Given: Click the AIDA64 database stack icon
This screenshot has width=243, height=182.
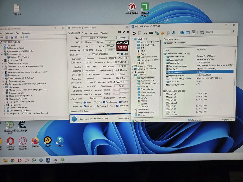Looking at the screenshot, I should pyautogui.click(x=188, y=32).
